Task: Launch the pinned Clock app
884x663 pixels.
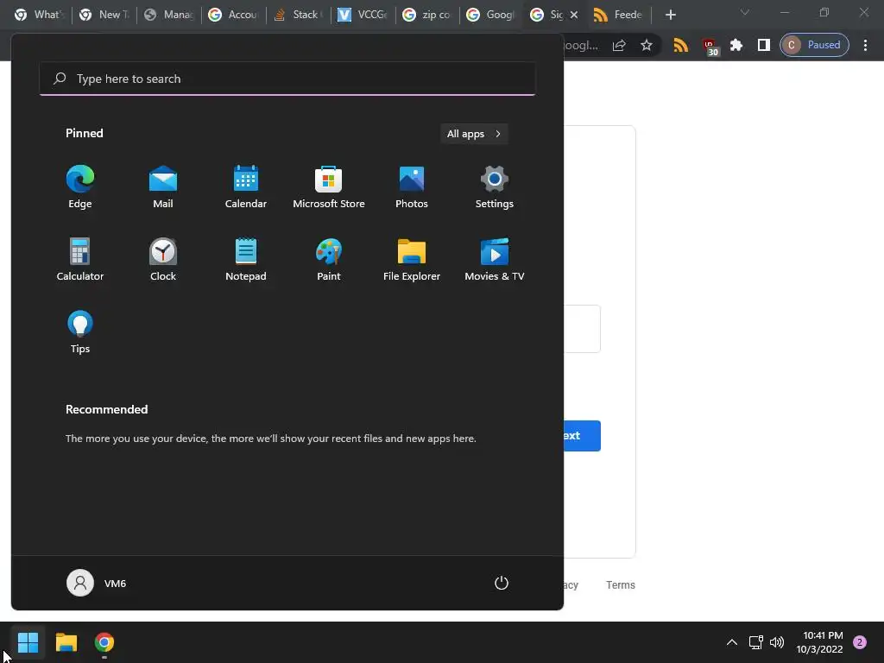Action: point(163,259)
